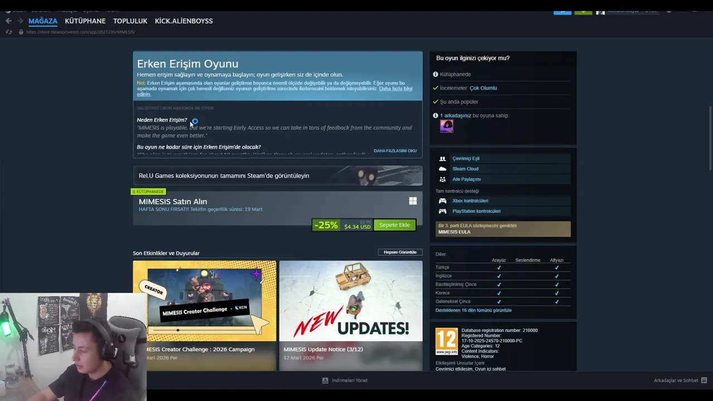The image size is (713, 401).
Task: Open 'MIMESIS Update Notice (3/12)' title
Action: point(323,349)
